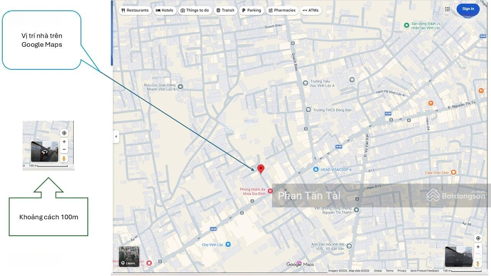Screen dimensions: 491x276
Task: Open the Google apps grid menu
Action: pyautogui.click(x=447, y=9)
